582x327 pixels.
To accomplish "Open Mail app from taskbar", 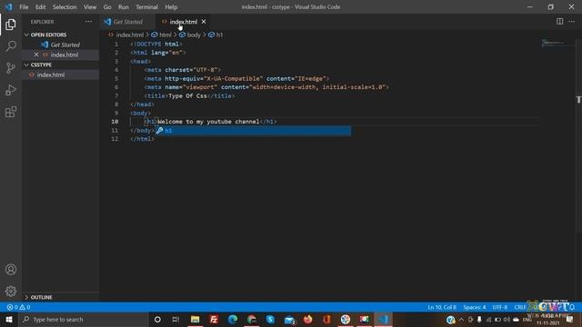I will tap(289, 319).
